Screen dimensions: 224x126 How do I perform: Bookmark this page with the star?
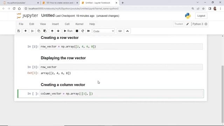coord(203,8)
